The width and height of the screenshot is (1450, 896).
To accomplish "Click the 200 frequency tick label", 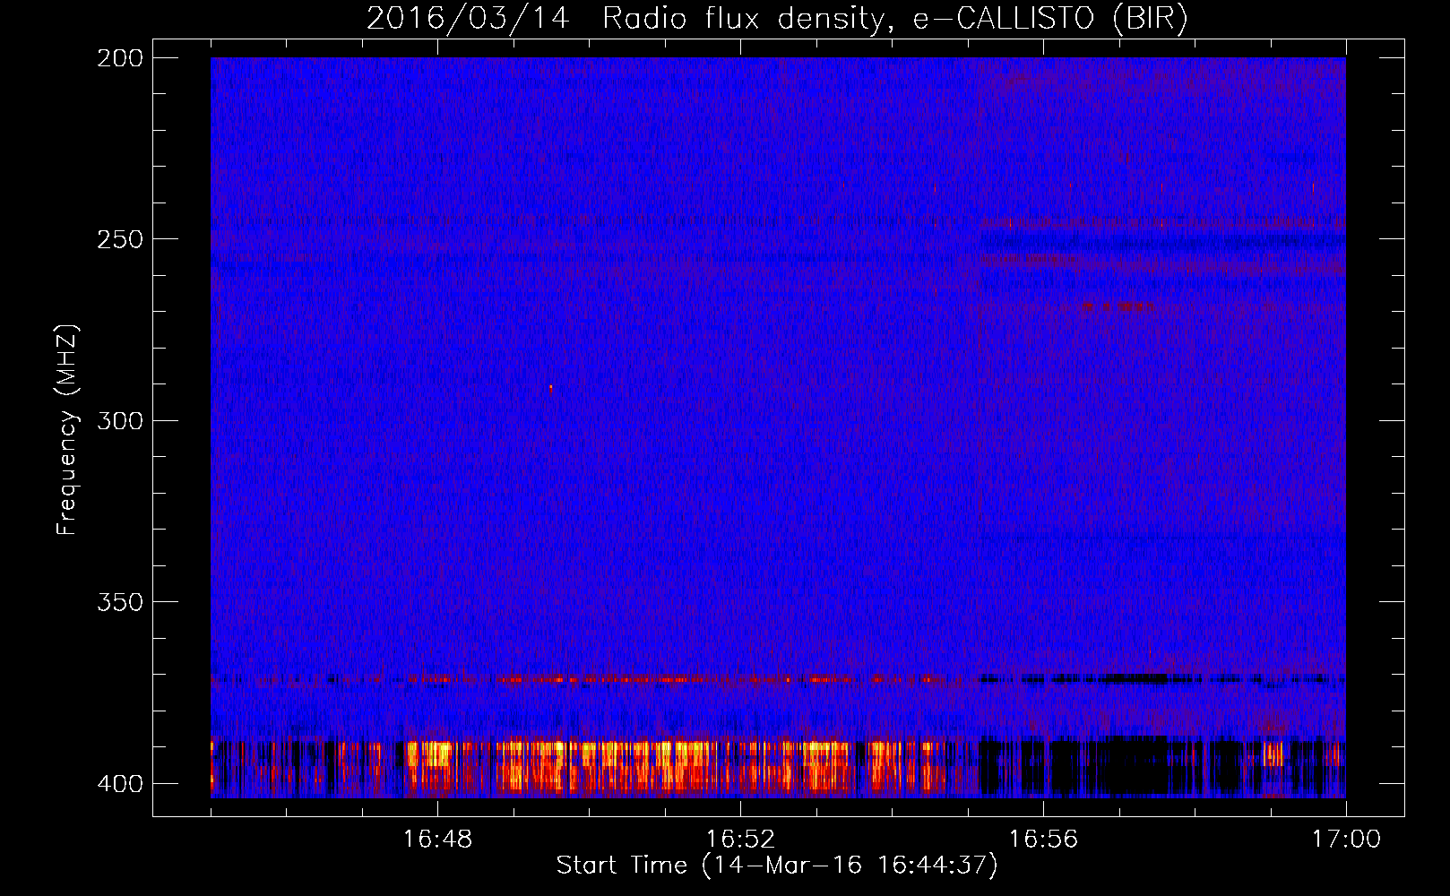I will pyautogui.click(x=120, y=58).
